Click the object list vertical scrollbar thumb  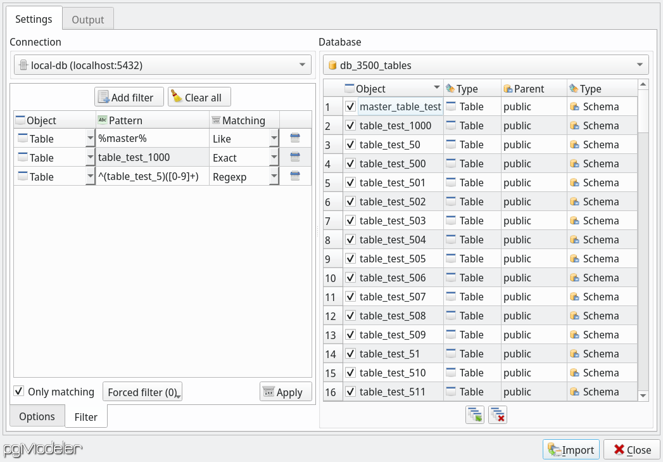(x=643, y=112)
